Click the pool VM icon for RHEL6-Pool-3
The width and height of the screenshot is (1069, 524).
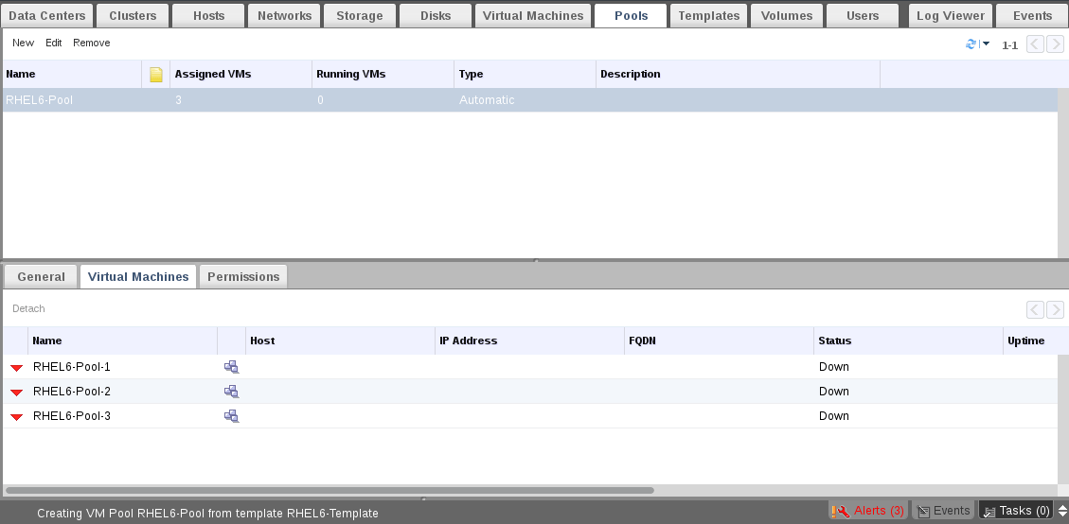click(x=231, y=416)
